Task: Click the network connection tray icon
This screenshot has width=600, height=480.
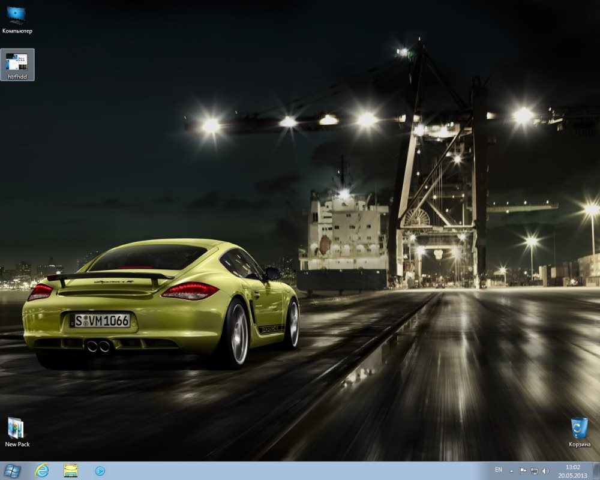Action: (x=534, y=471)
